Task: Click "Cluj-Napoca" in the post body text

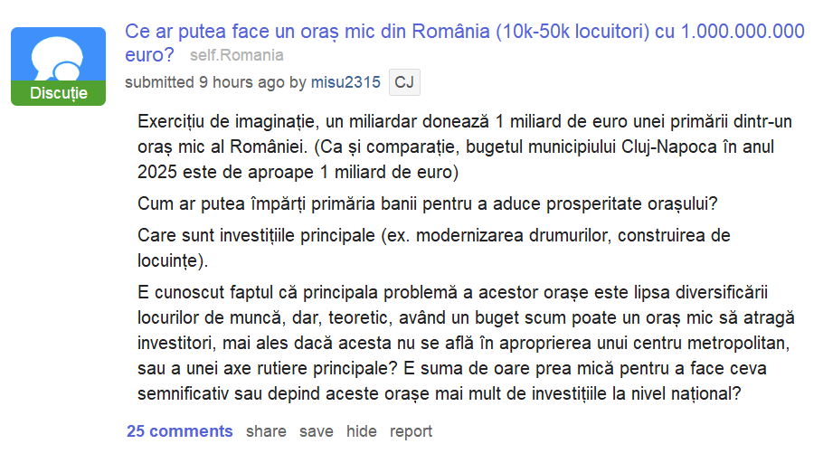Action: pos(649,146)
